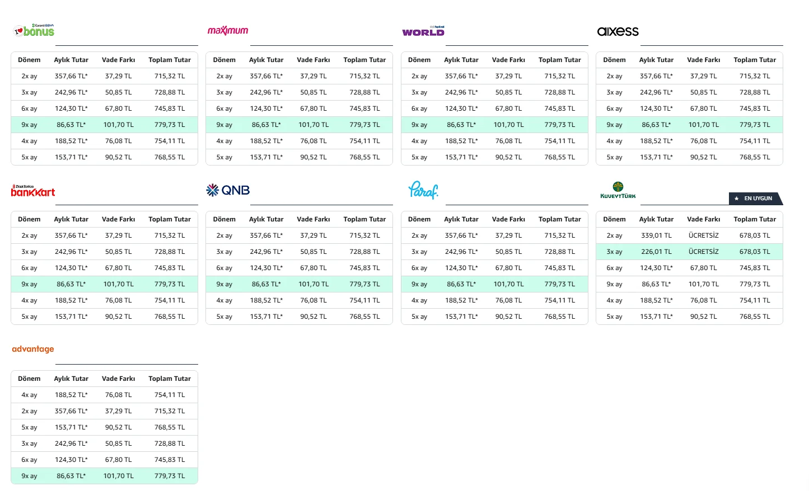The width and height of the screenshot is (809, 491).
Task: Select Kuveyt Türk 2x ay 339,01 TL row
Action: pyautogui.click(x=689, y=235)
